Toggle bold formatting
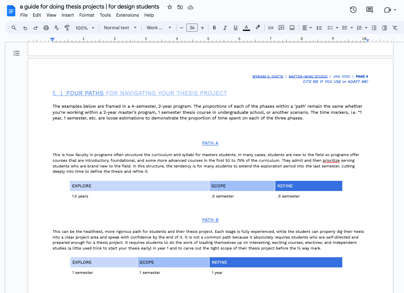This screenshot has height=293, width=404. point(214,28)
